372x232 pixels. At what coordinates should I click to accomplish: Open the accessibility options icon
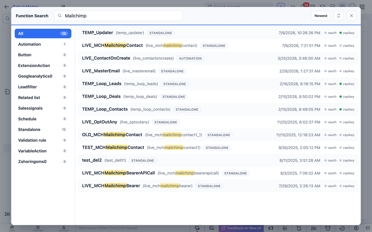pyautogui.click(x=356, y=228)
